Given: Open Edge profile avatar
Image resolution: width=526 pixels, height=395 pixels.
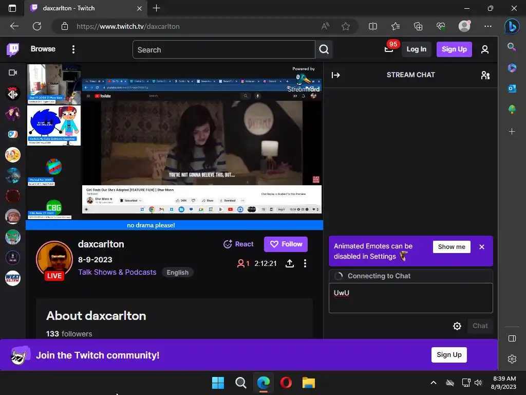Looking at the screenshot, I should pyautogui.click(x=464, y=26).
